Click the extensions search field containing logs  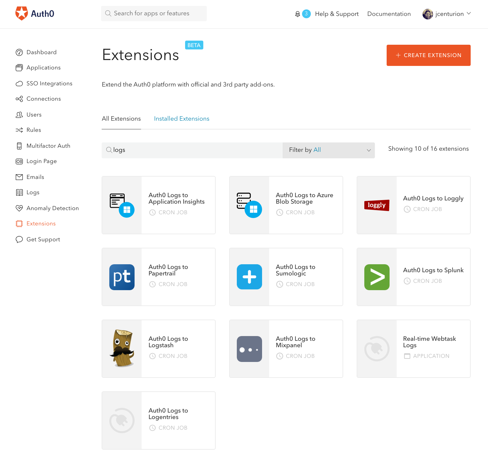point(192,150)
